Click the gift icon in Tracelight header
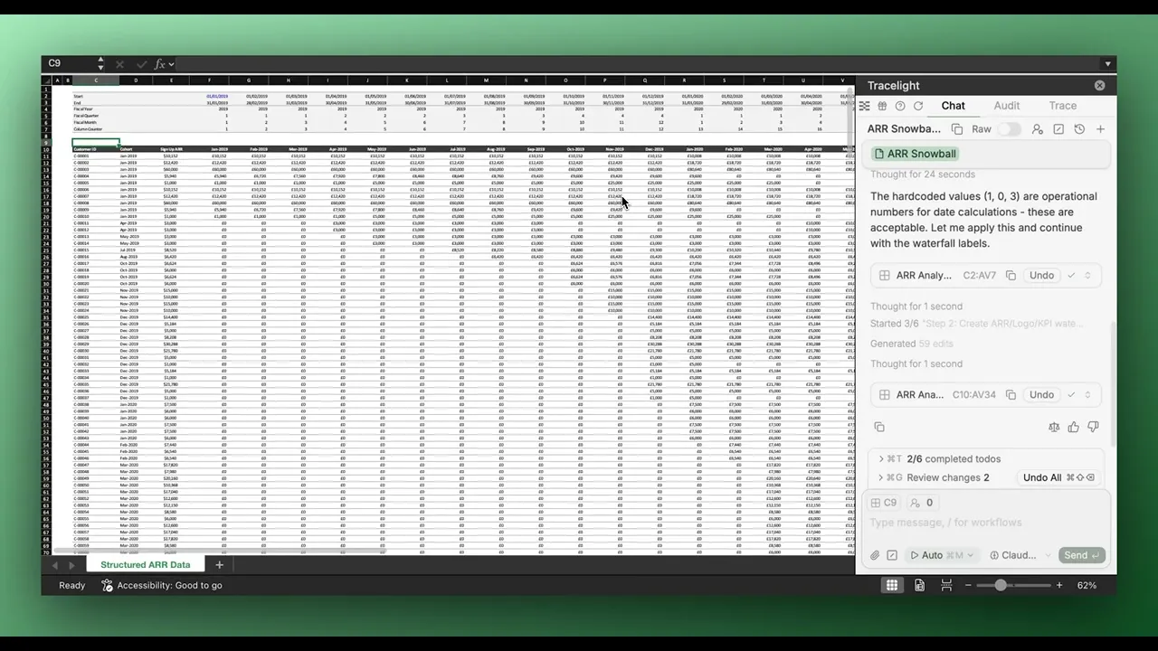 pyautogui.click(x=882, y=106)
